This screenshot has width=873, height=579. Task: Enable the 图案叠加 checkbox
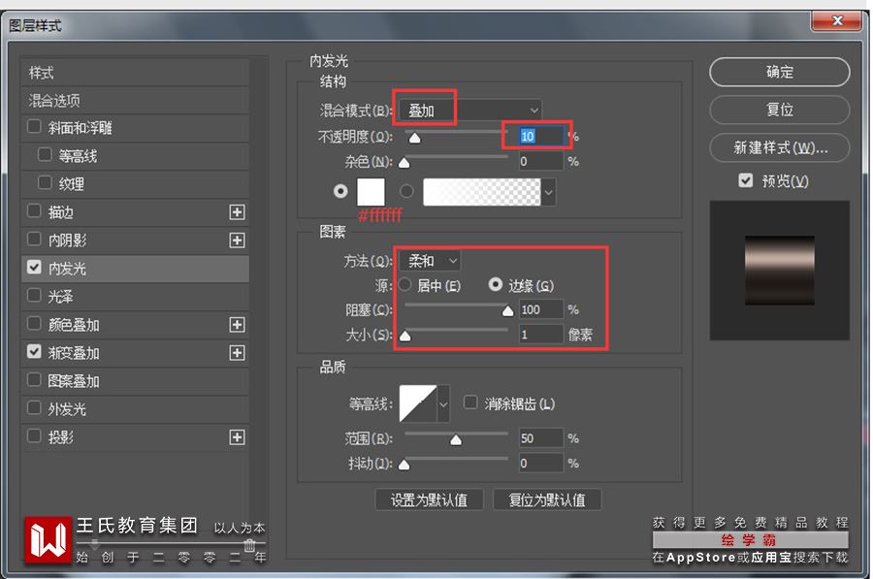[35, 380]
